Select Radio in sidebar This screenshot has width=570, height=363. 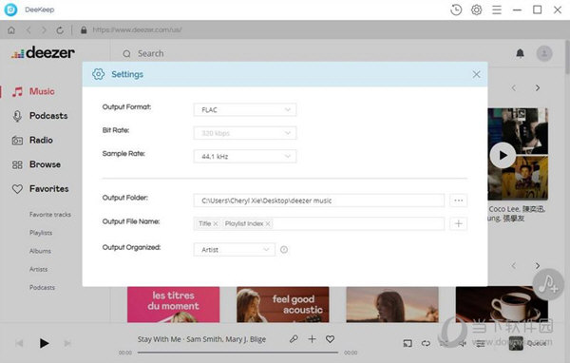(x=32, y=140)
